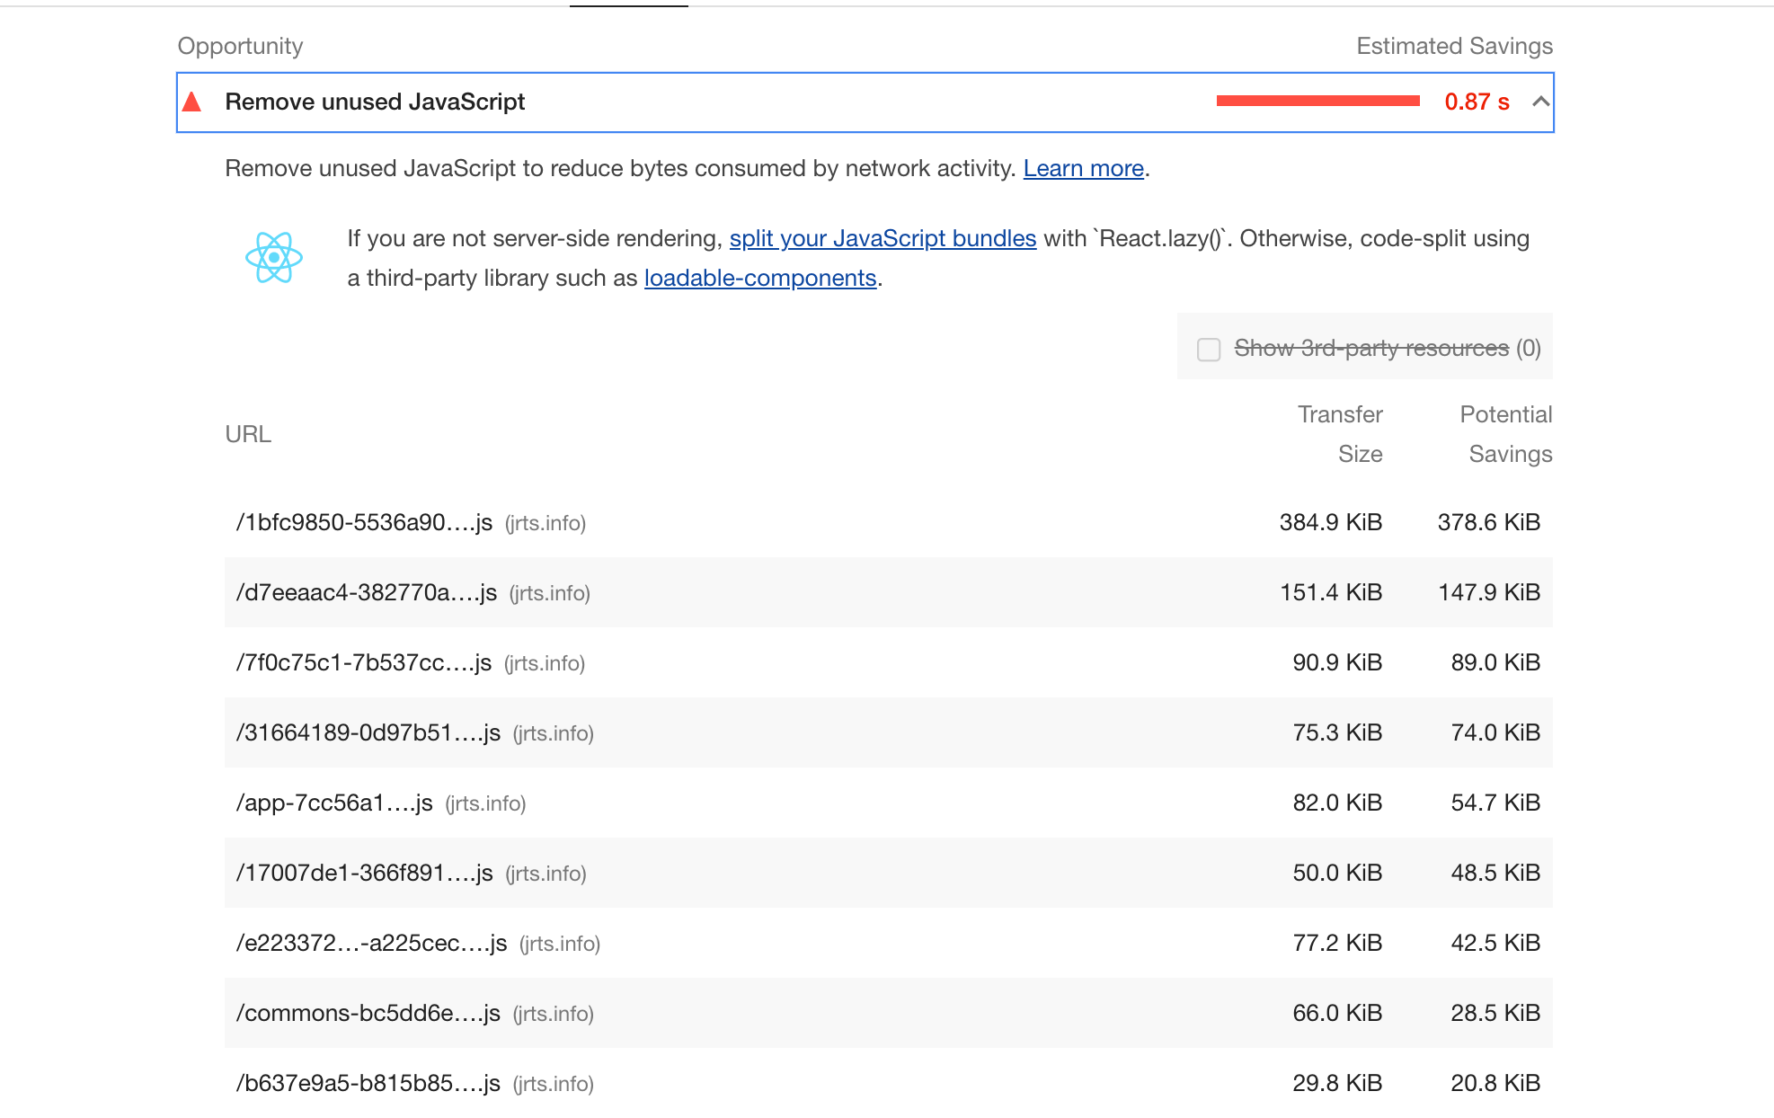The image size is (1774, 1118).
Task: Toggle Show 3rd-party resources checkbox
Action: pyautogui.click(x=1209, y=349)
